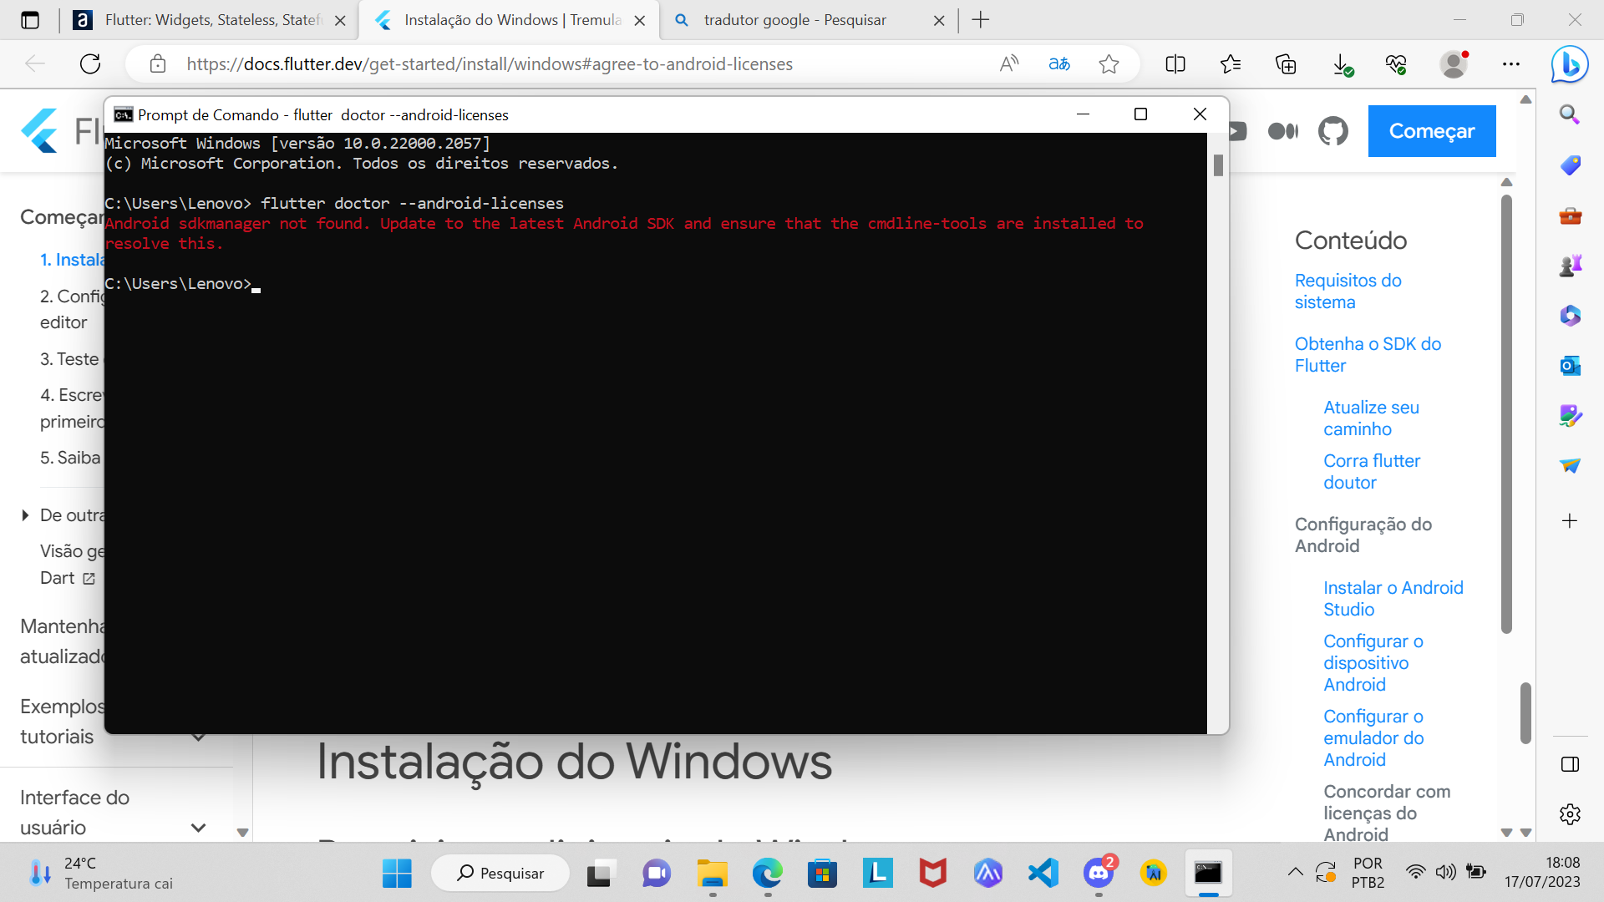Open split screen view

tap(1175, 63)
